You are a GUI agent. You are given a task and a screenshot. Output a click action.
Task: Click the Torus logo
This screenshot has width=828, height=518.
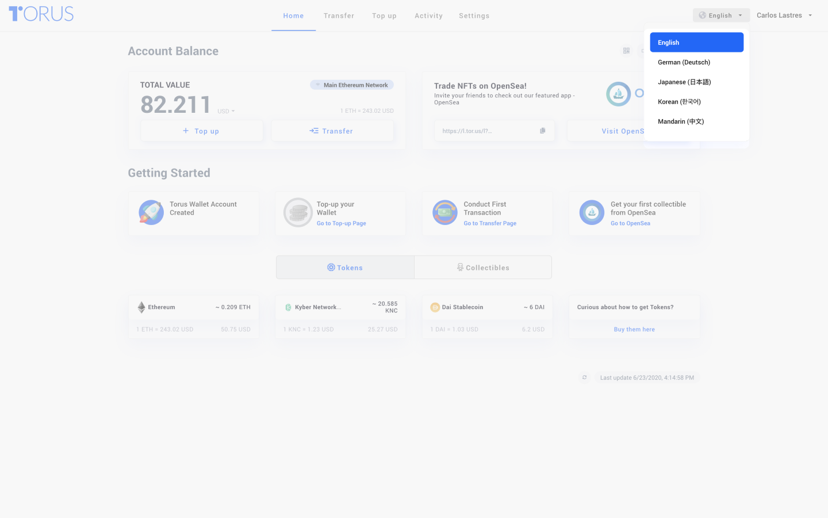tap(41, 14)
